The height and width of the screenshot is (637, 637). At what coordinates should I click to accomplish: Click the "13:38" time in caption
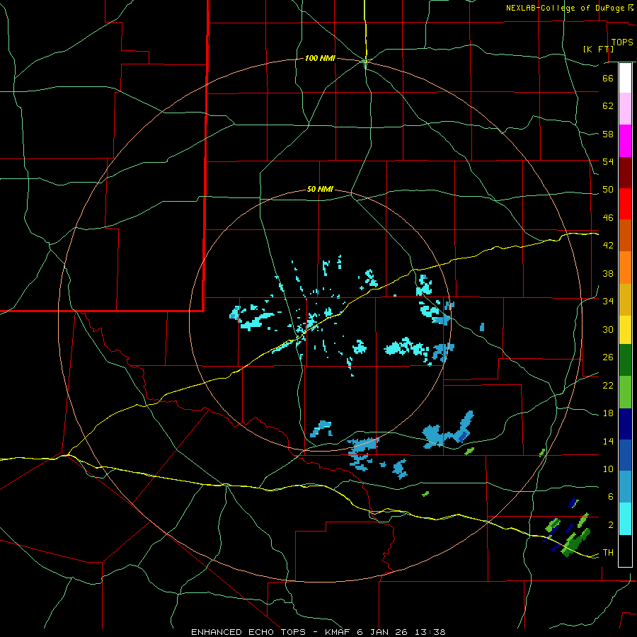[430, 632]
